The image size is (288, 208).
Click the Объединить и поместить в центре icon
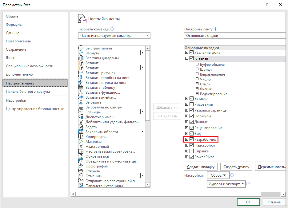point(81,161)
